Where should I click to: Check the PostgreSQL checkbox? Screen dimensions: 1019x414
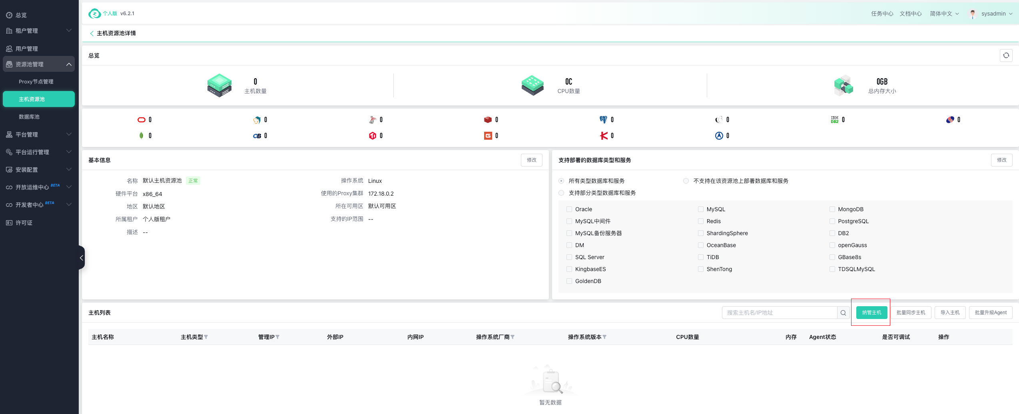tap(832, 221)
